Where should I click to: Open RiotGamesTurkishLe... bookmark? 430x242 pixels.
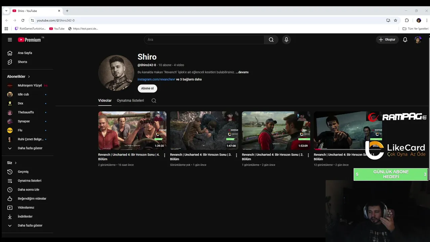pos(30,29)
